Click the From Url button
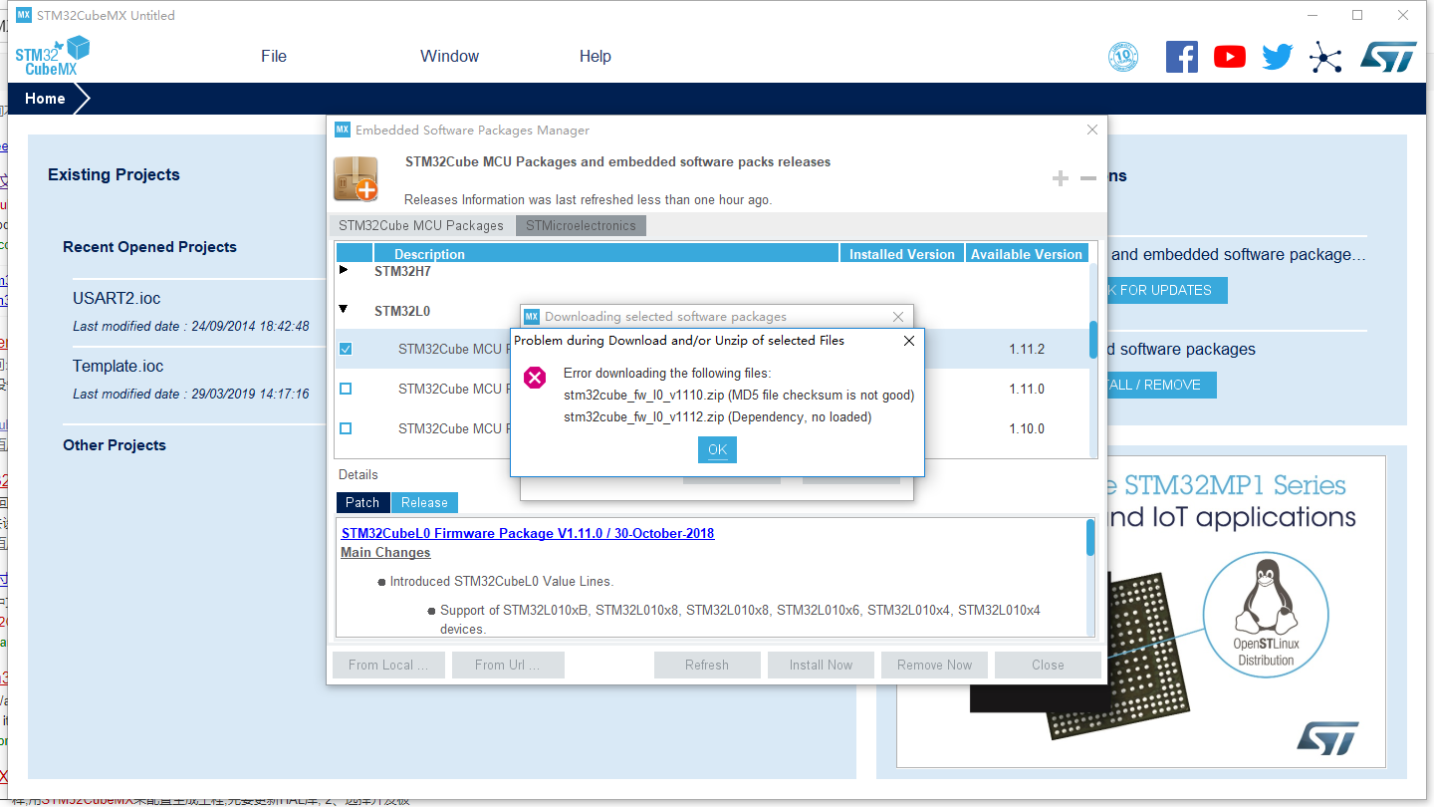This screenshot has height=807, width=1434. tap(508, 665)
